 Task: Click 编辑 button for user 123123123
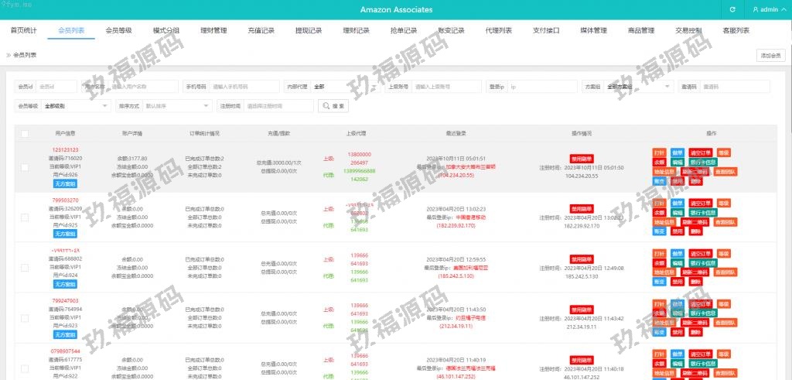677,163
